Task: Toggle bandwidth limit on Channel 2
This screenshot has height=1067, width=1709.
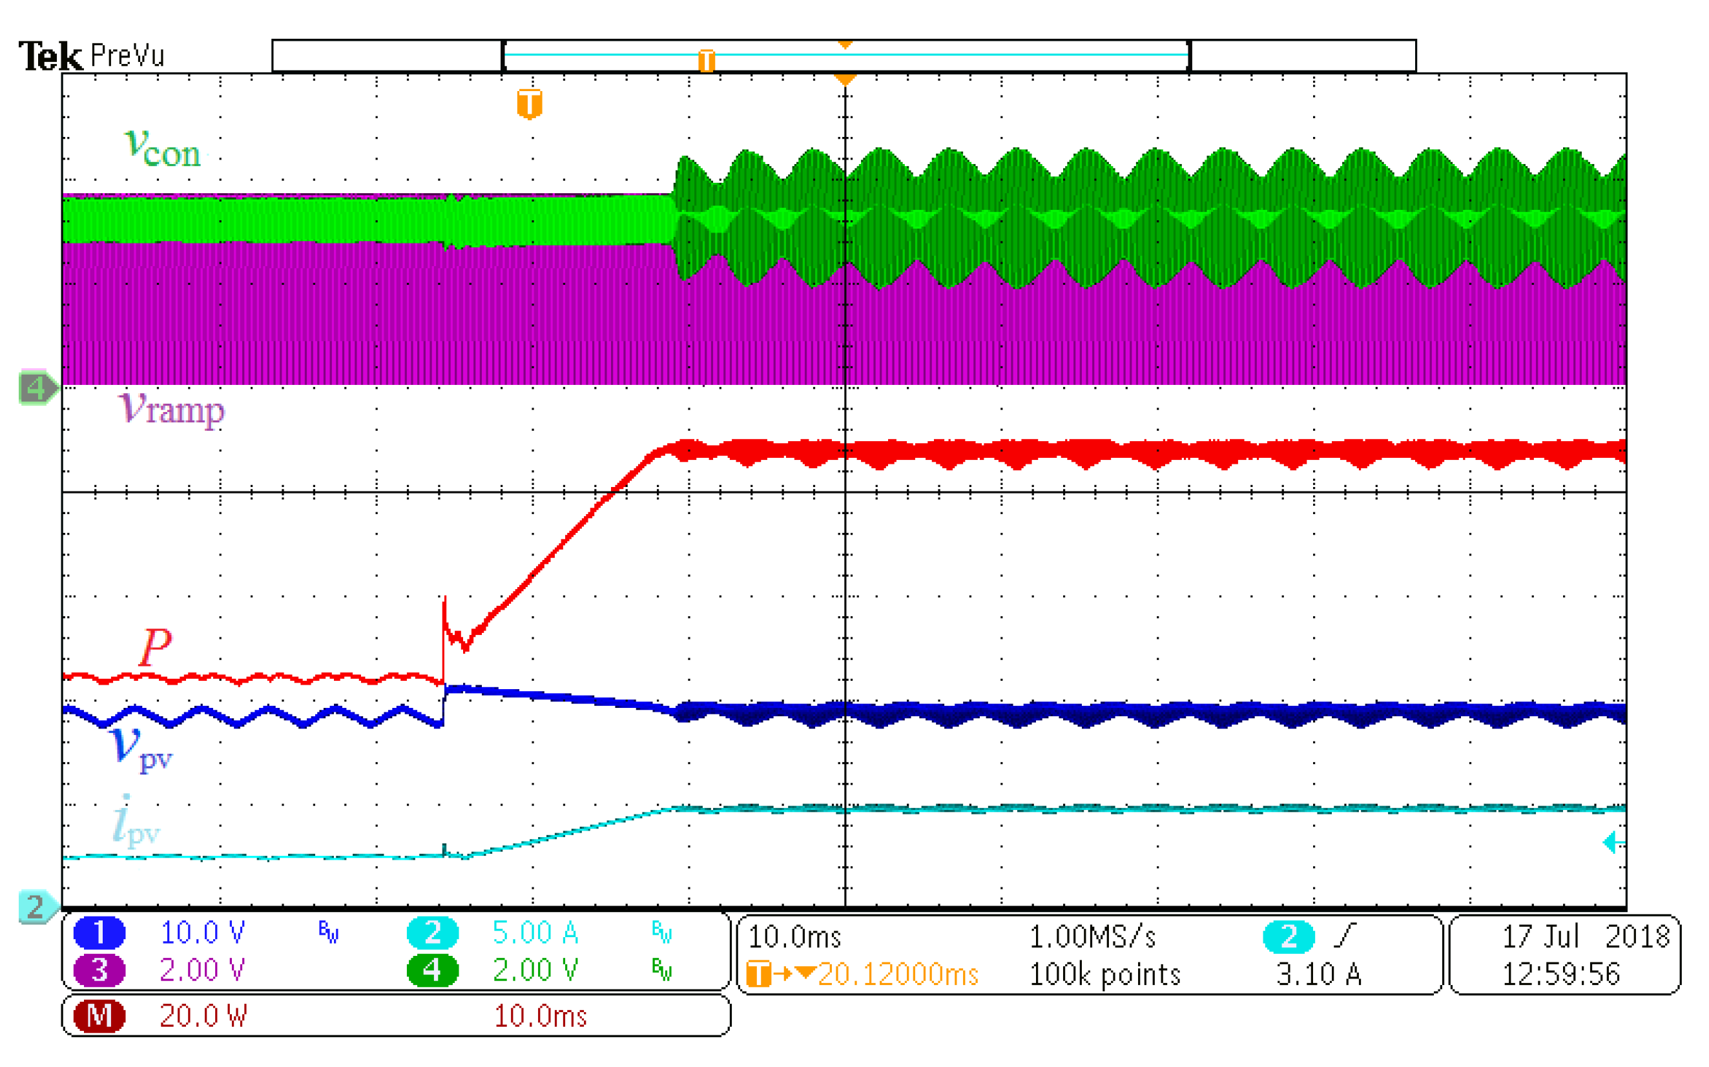Action: click(661, 930)
